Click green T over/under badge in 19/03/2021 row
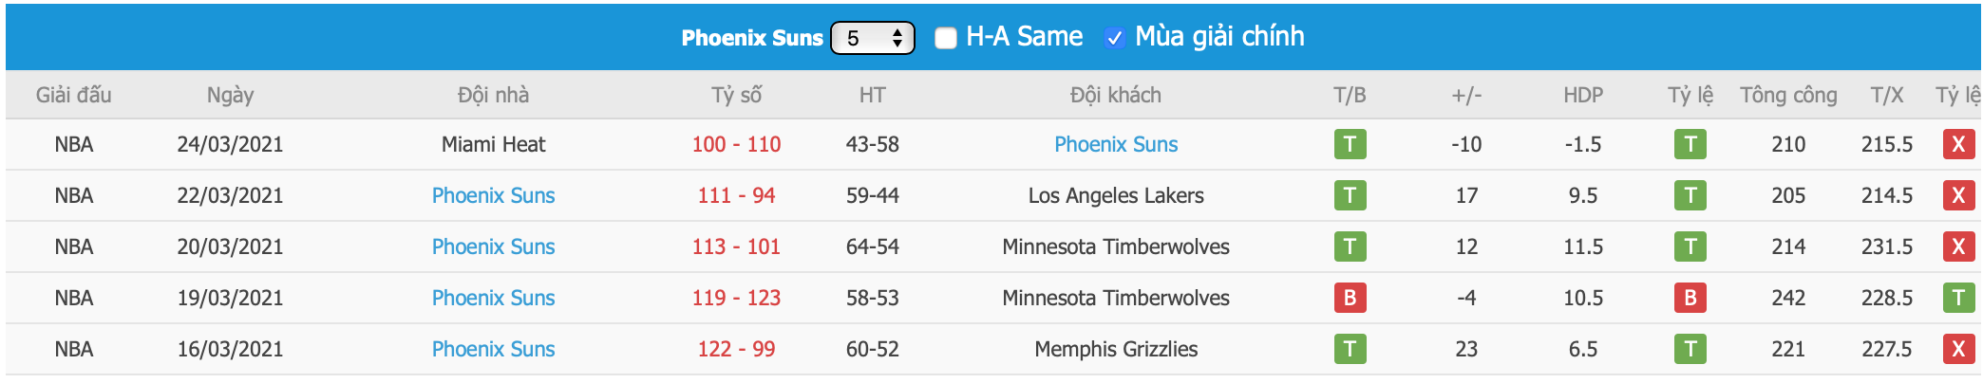Image resolution: width=1983 pixels, height=383 pixels. [x=1958, y=298]
